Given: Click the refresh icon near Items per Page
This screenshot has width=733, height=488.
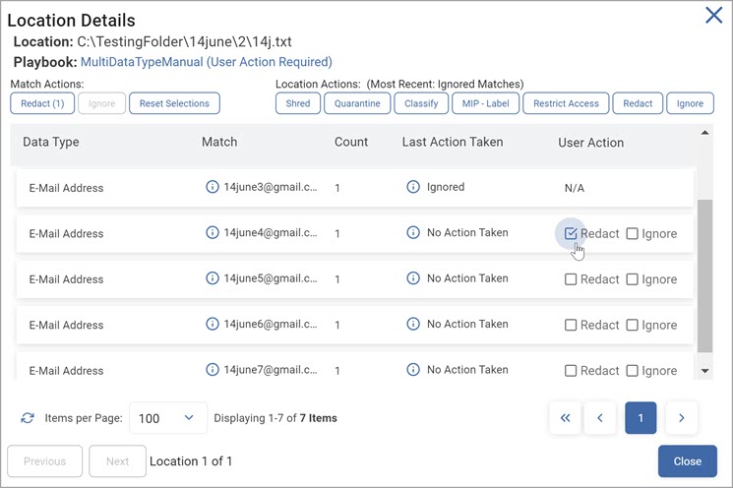Looking at the screenshot, I should [x=28, y=418].
